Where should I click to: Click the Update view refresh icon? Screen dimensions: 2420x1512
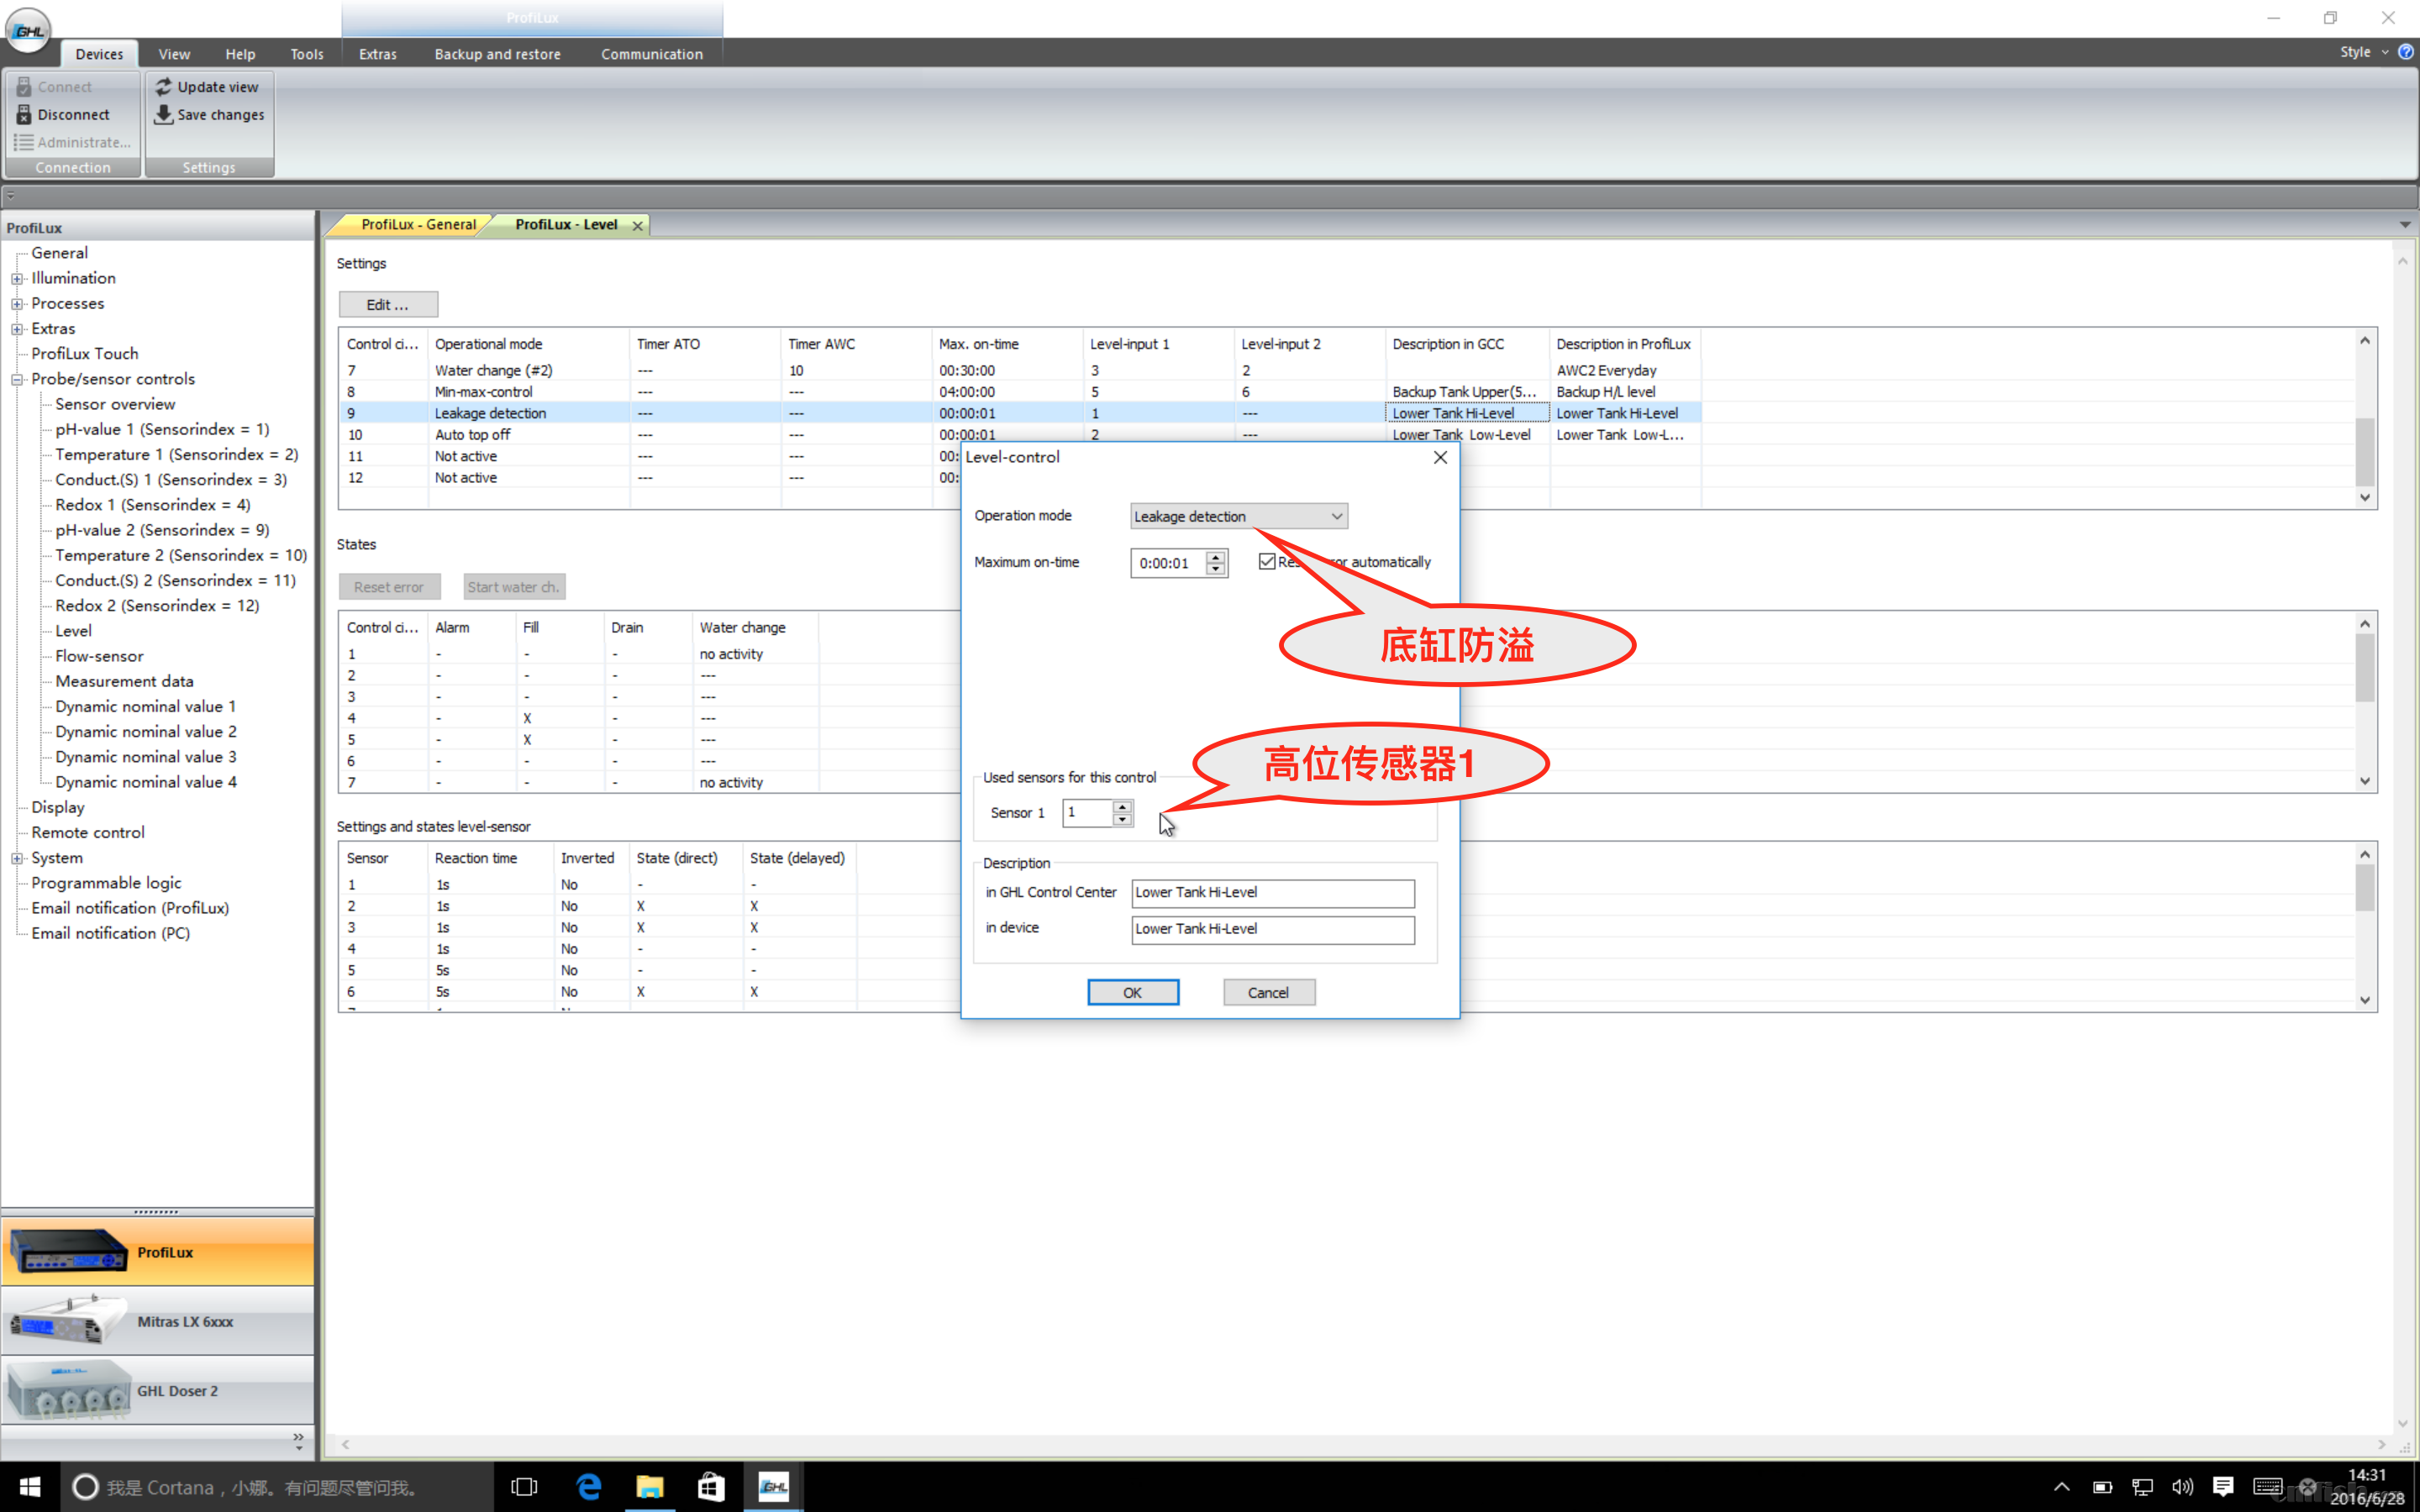coord(164,87)
